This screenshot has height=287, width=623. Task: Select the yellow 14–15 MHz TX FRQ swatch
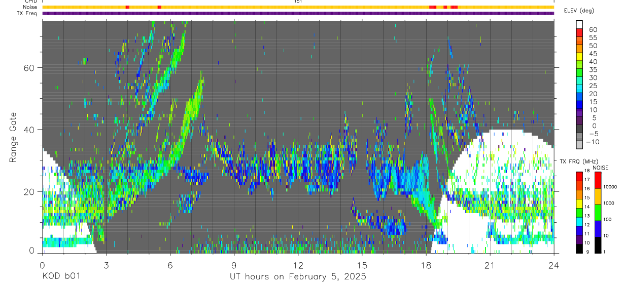click(579, 203)
